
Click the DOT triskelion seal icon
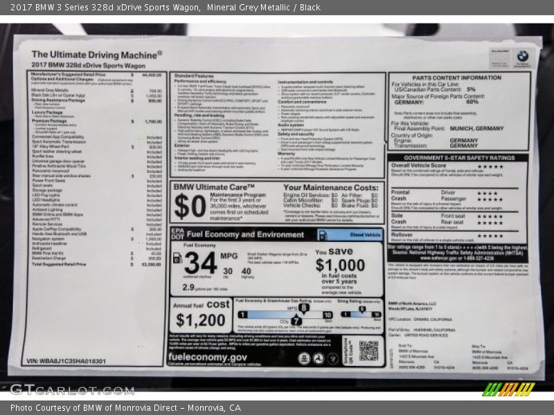[x=319, y=359]
